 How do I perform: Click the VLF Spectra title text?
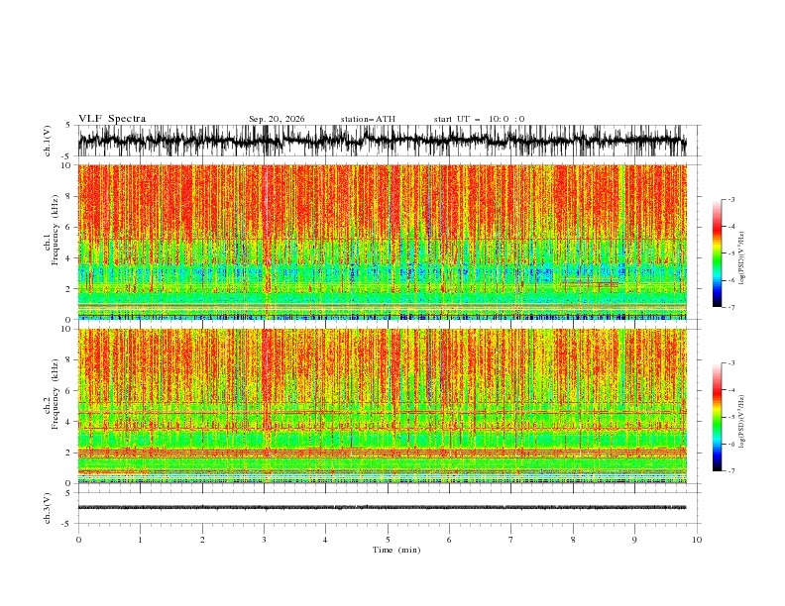click(x=112, y=119)
